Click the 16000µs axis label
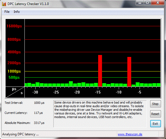 (x=14, y=26)
